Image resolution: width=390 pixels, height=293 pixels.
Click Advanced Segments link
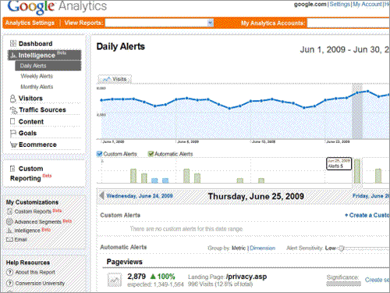click(38, 222)
